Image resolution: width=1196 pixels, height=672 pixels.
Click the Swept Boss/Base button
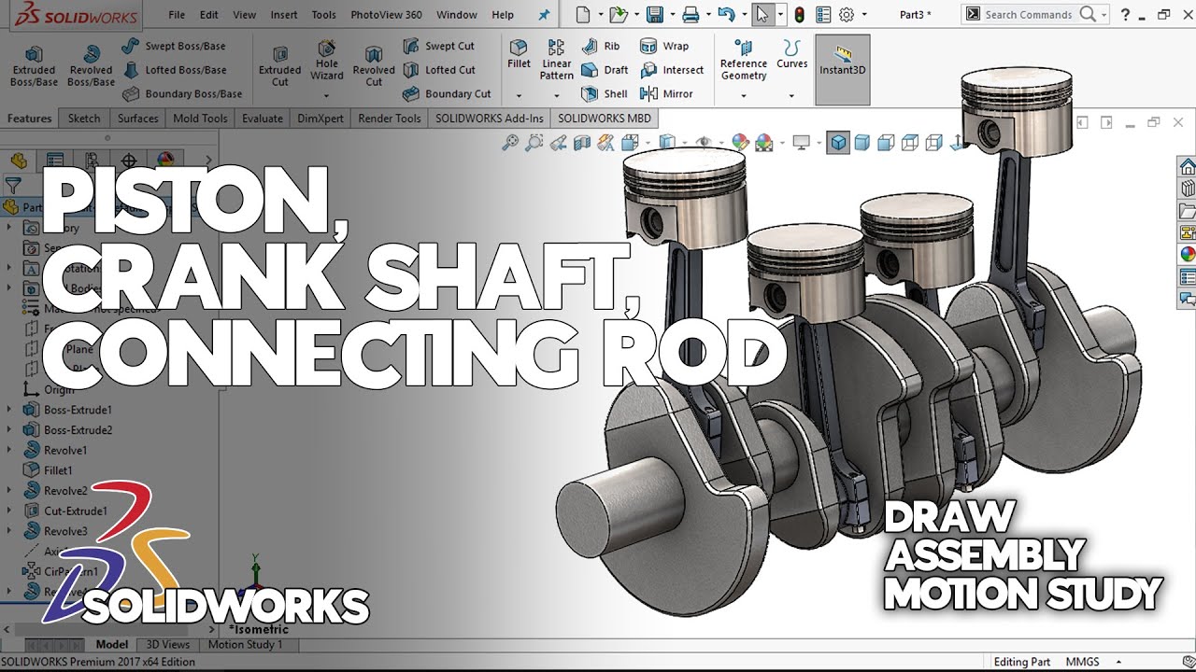click(174, 46)
